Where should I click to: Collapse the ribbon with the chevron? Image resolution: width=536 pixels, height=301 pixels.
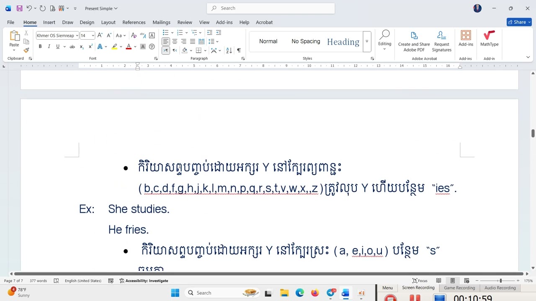coord(528,57)
